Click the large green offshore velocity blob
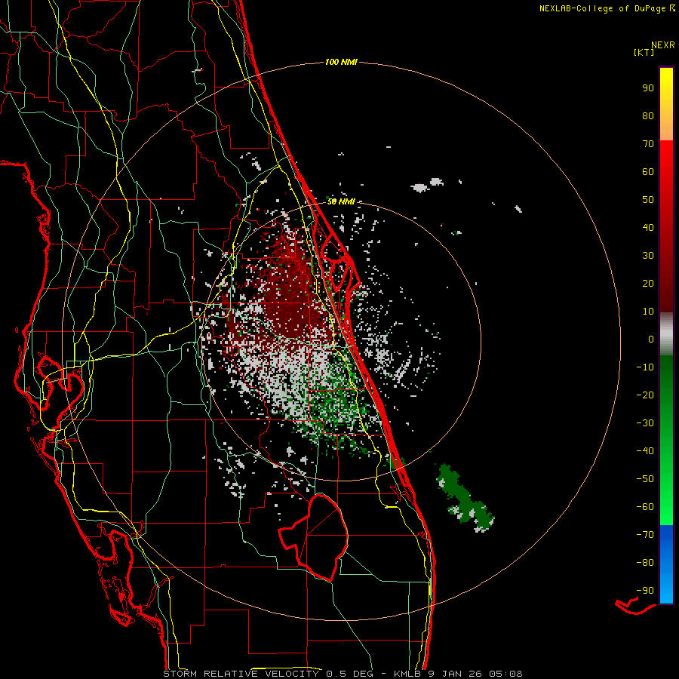The height and width of the screenshot is (679, 679). pos(465,498)
